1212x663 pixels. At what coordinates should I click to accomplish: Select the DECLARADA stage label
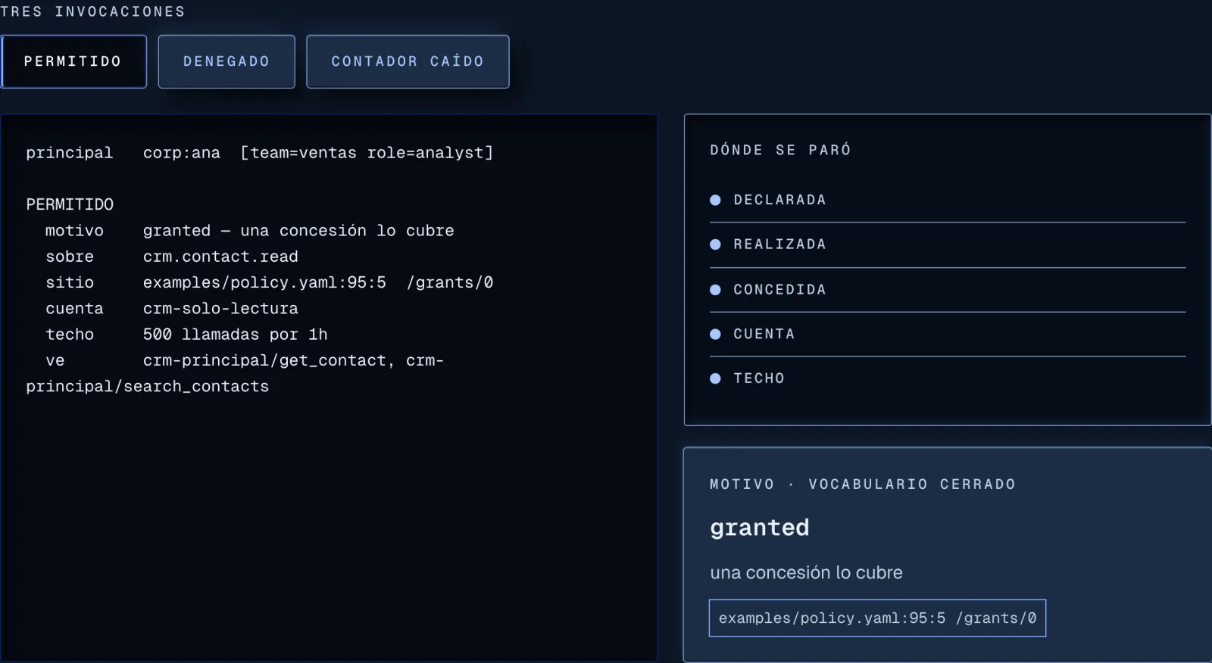779,200
